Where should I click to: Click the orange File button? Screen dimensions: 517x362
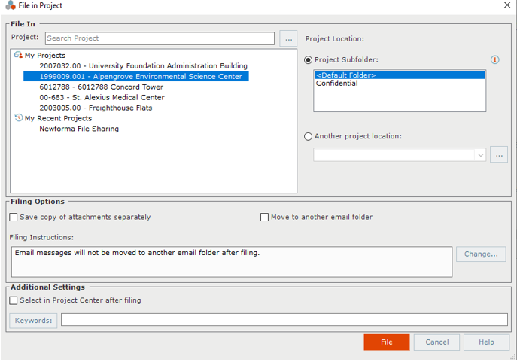pyautogui.click(x=386, y=342)
